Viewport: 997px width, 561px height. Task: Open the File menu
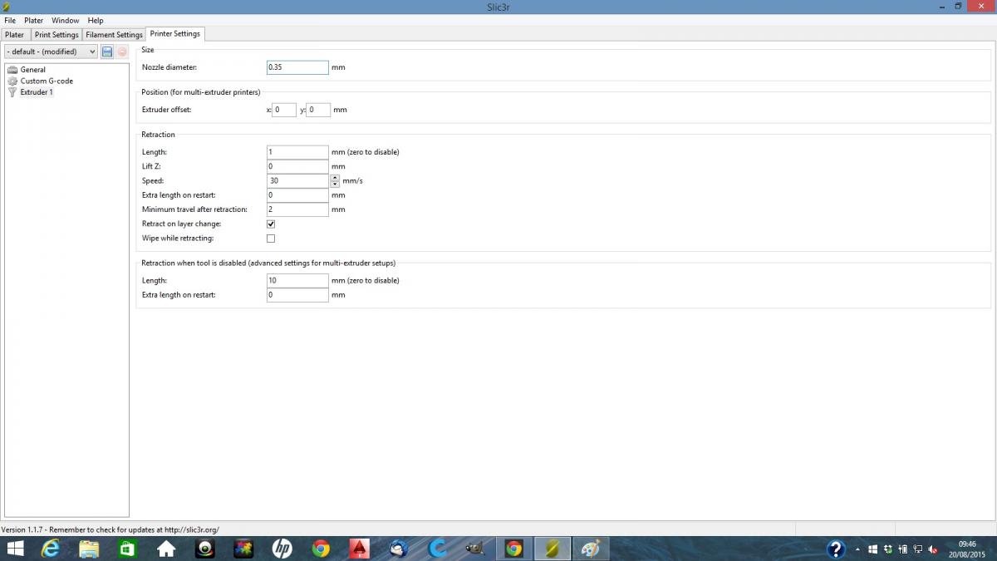point(10,20)
